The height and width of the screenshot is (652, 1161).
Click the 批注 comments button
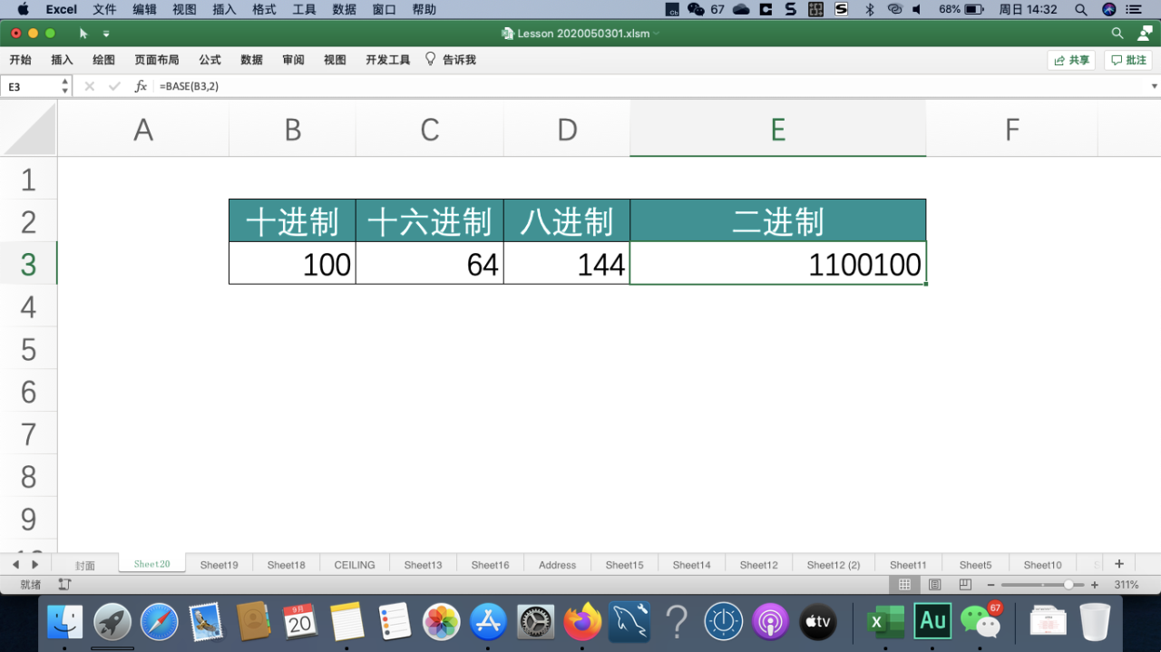click(1128, 60)
